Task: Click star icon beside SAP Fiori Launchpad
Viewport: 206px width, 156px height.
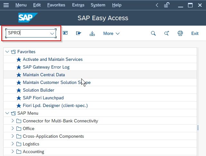Action: click(19, 98)
